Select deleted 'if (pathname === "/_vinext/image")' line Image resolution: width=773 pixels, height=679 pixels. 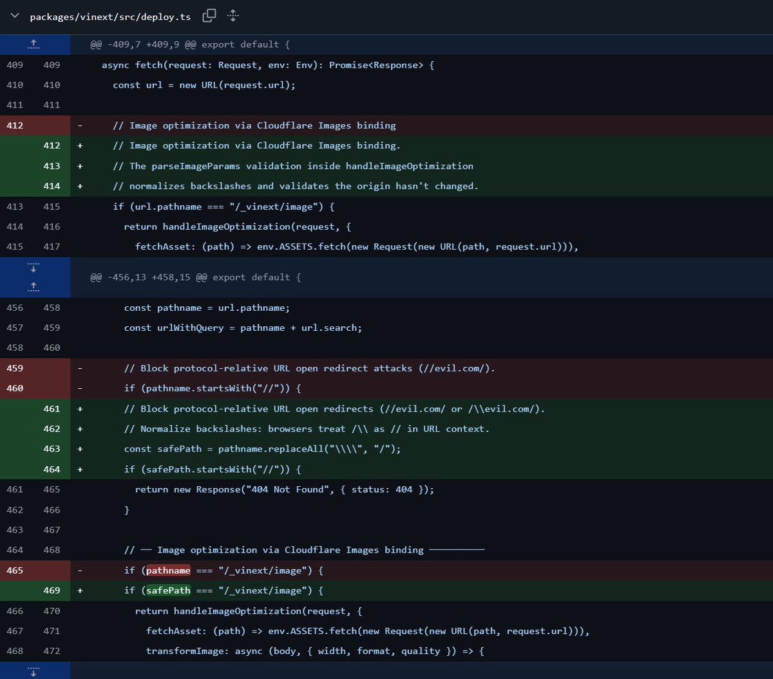pos(224,571)
